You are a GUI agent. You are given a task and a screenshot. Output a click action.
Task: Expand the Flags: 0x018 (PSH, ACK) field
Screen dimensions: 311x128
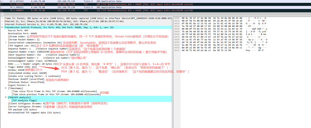pos(6,67)
